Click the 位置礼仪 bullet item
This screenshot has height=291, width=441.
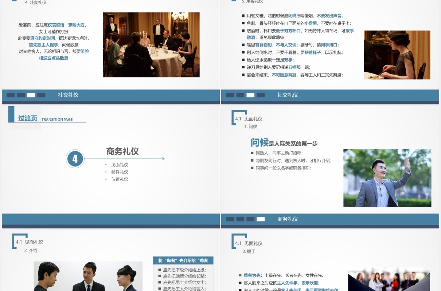point(120,179)
